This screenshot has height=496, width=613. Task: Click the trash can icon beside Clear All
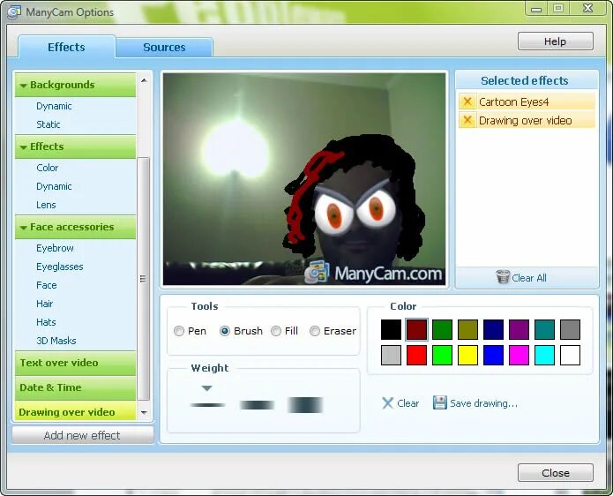click(503, 277)
